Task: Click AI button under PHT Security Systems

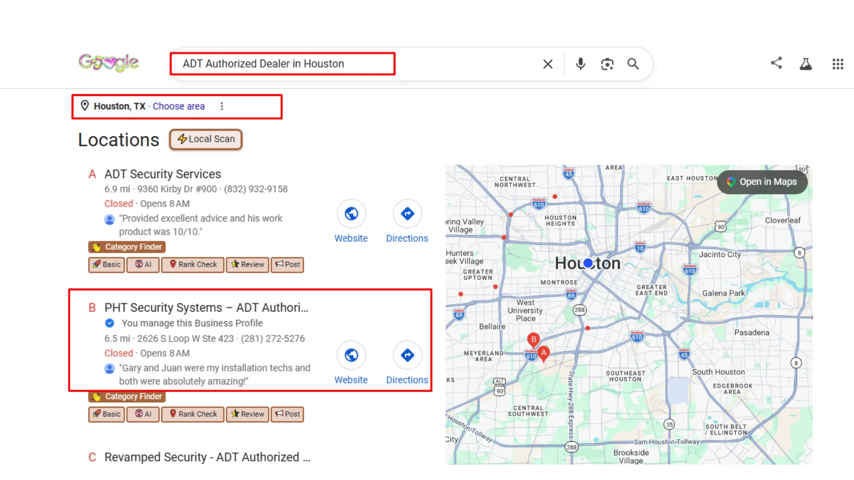Action: coord(143,414)
